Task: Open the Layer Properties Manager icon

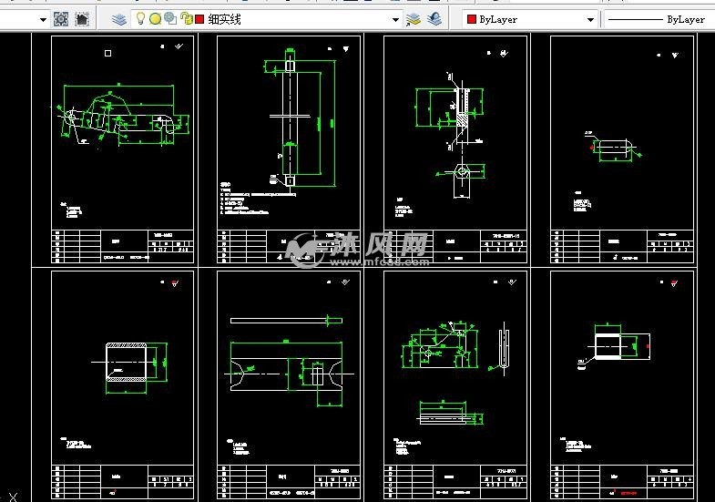Action: 119,19
